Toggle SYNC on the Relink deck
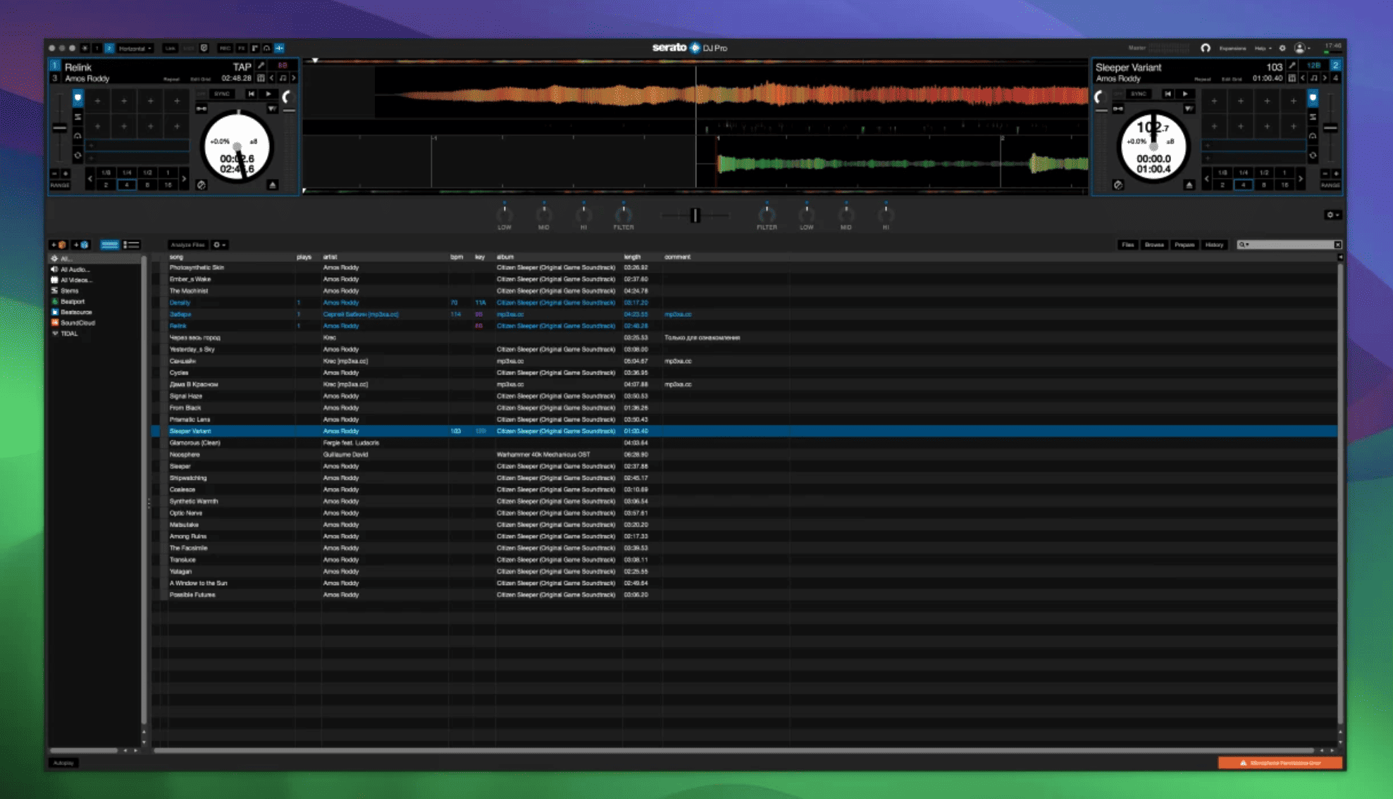Image resolution: width=1393 pixels, height=799 pixels. click(222, 94)
